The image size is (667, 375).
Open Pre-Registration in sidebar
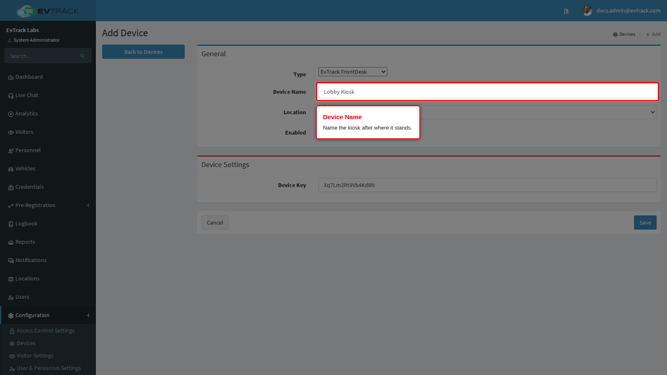(x=48, y=205)
